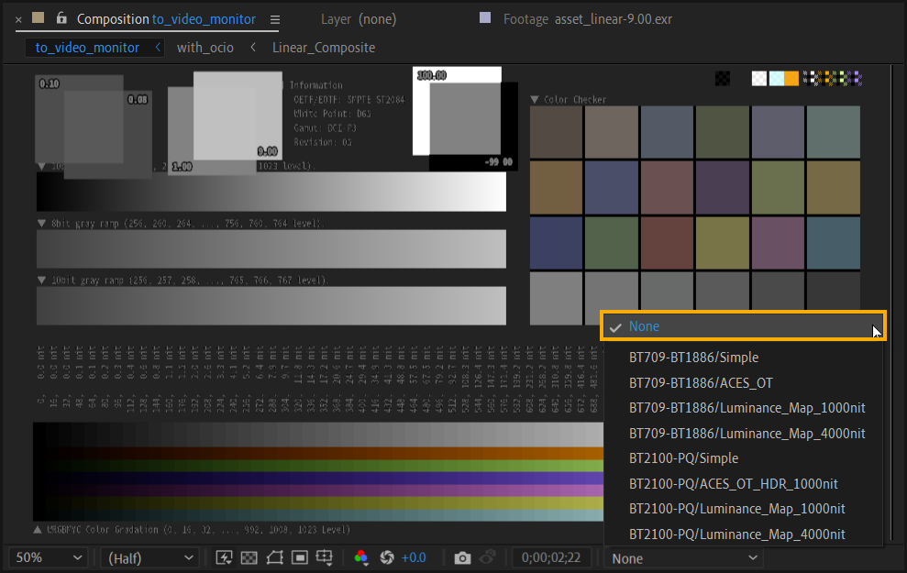Click the 10bit gray ramp bar

pos(271,305)
